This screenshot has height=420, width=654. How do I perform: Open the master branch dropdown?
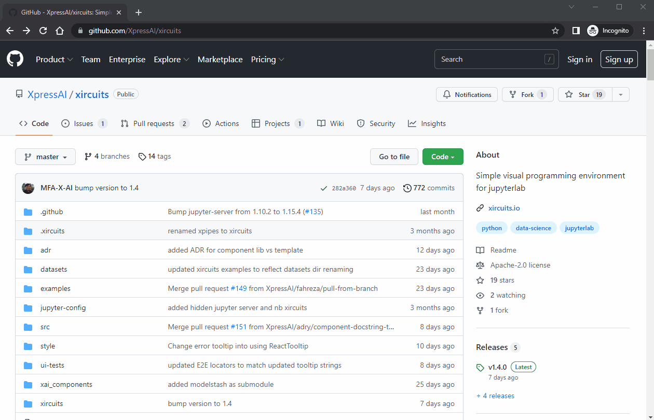point(46,157)
